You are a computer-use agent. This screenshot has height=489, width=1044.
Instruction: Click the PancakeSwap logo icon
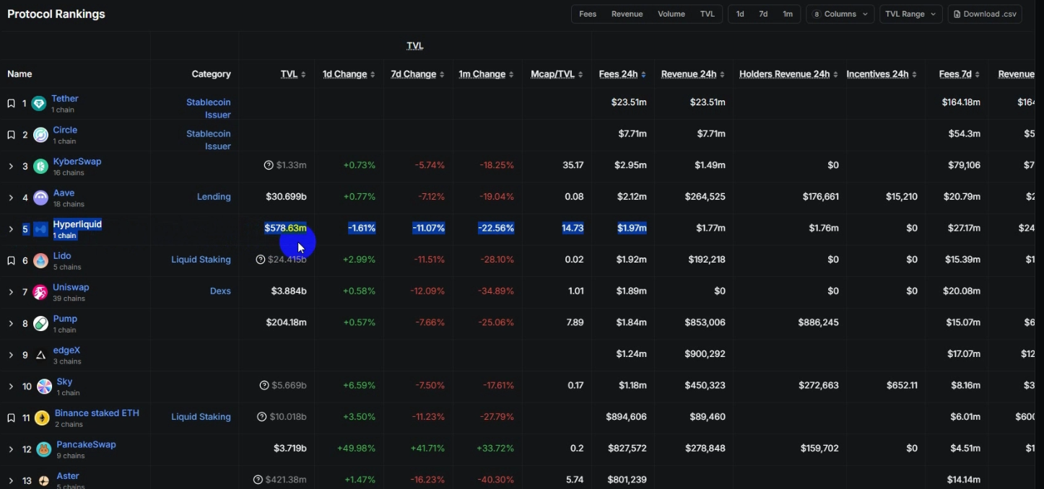44,449
